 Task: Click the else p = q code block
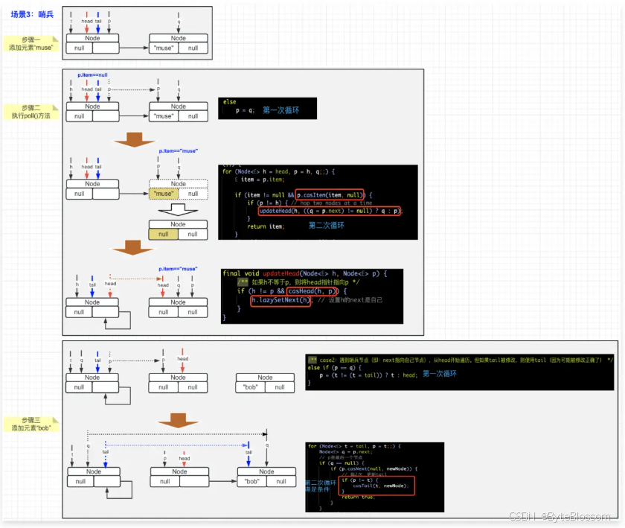click(x=267, y=108)
